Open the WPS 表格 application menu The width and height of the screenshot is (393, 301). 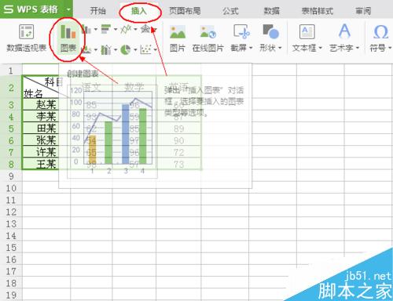[x=31, y=9]
